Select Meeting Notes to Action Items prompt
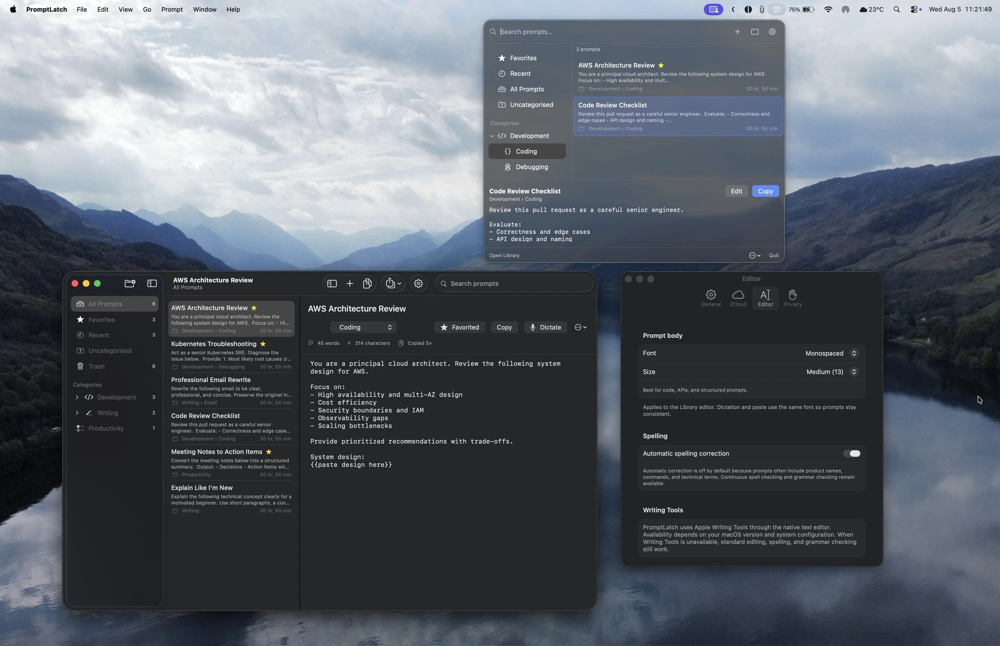The image size is (1000, 646). [x=231, y=463]
